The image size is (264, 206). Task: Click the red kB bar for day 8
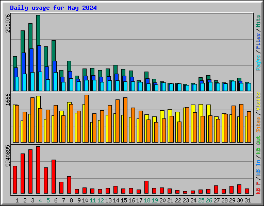pyautogui.click(x=69, y=185)
